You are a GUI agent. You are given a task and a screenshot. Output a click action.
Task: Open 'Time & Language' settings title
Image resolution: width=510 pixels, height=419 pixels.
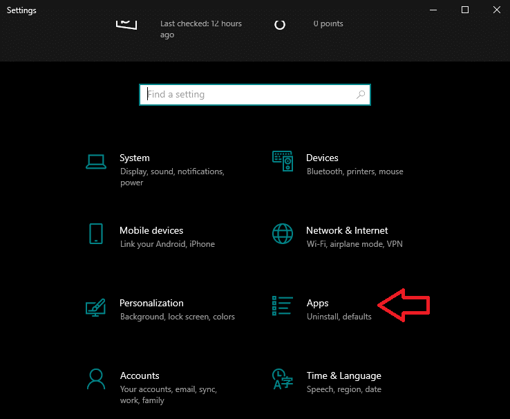343,375
